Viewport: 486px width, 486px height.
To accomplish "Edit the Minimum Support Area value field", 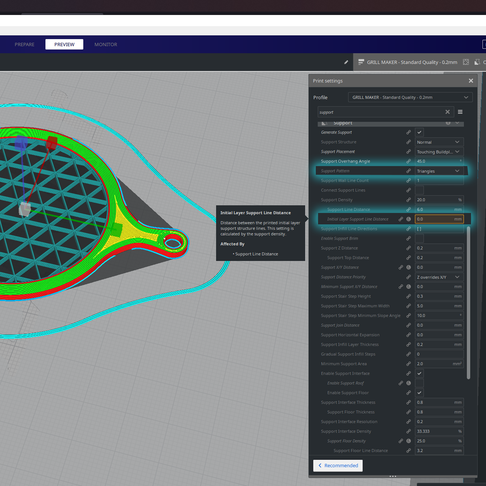I will tap(439, 364).
